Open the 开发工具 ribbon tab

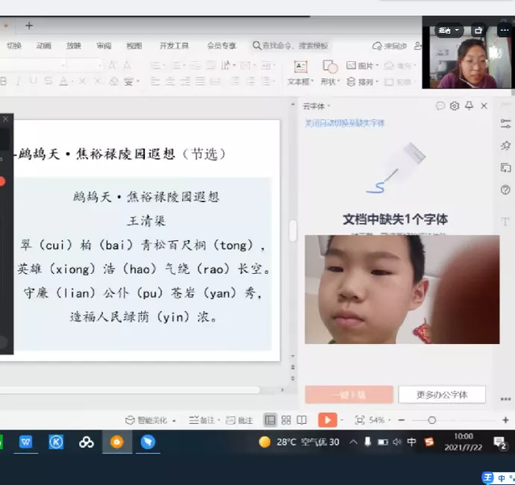tap(174, 46)
